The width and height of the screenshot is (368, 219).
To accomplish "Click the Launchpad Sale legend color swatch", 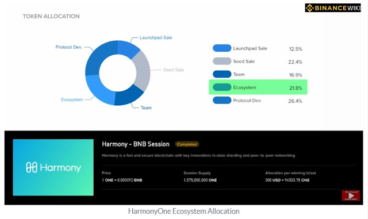I will (x=222, y=48).
